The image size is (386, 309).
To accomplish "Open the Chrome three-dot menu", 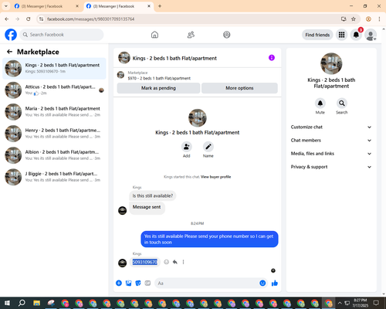I will point(379,19).
